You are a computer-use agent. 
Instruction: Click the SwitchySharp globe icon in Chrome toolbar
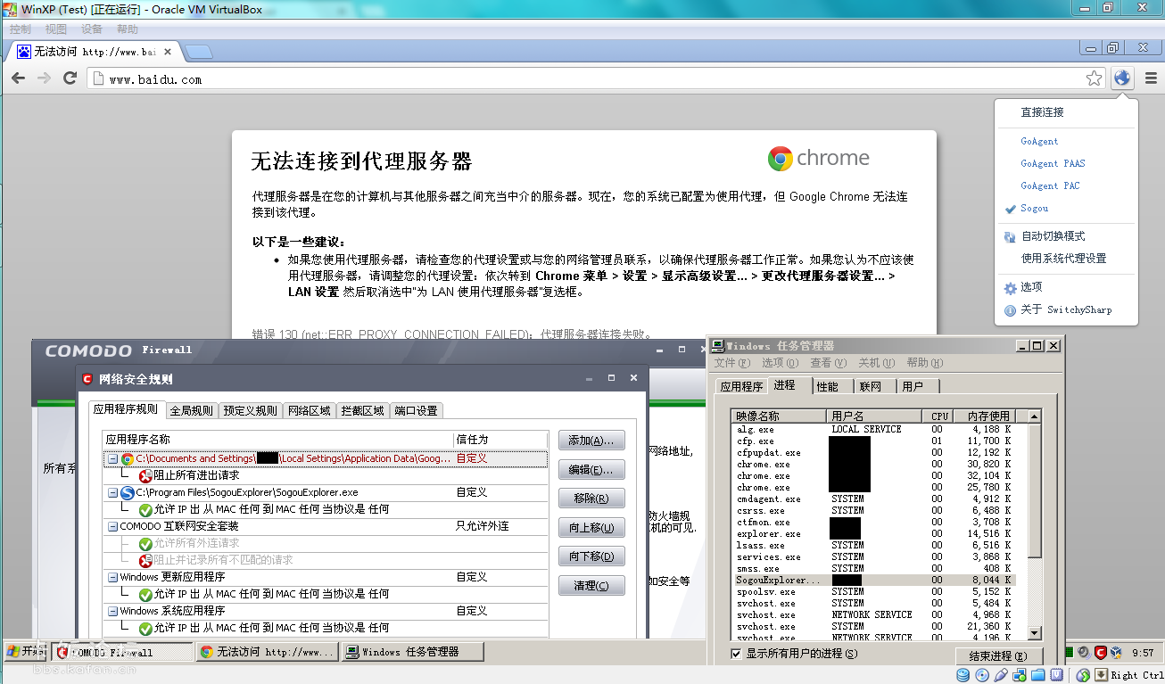tap(1122, 78)
